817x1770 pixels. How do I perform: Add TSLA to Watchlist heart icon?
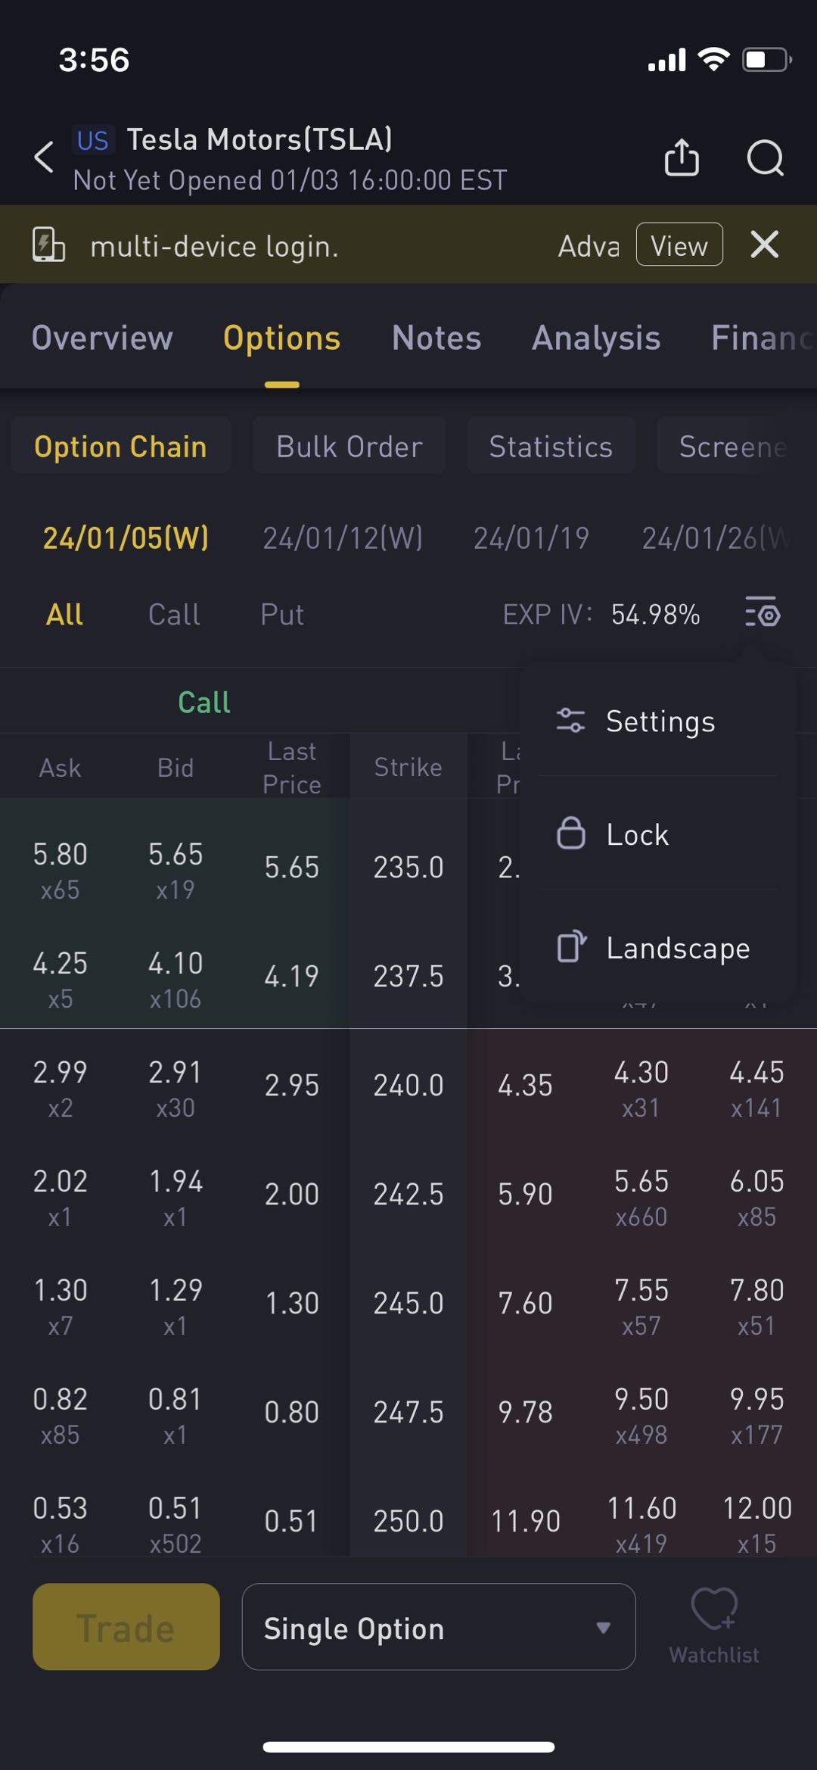[714, 1625]
